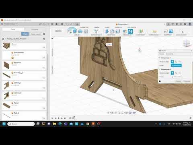Open the INSPECCIONAR dropdown menu
This screenshot has height=145, width=193.
pos(155,35)
